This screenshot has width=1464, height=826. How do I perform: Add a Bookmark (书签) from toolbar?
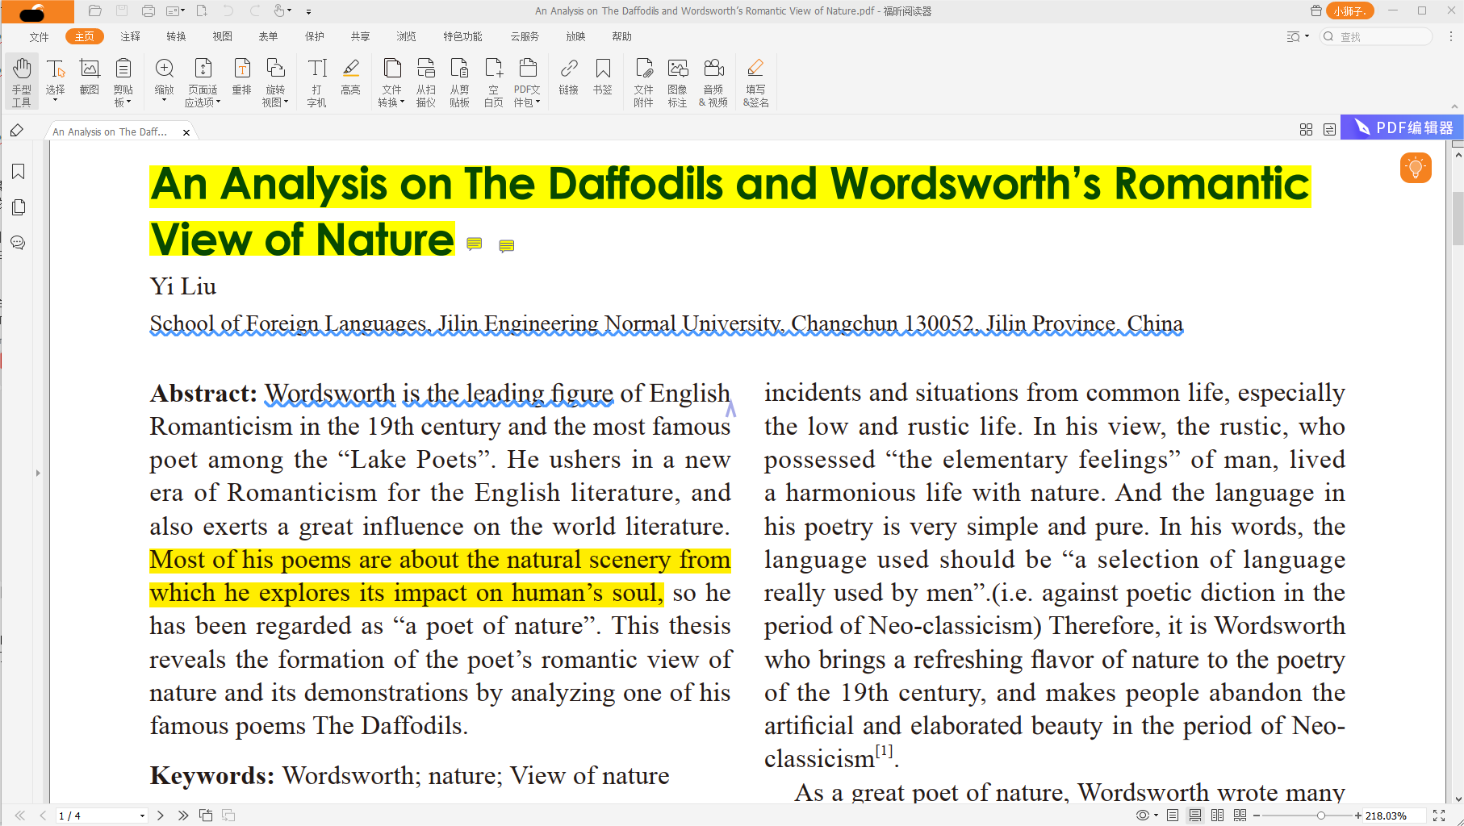click(x=603, y=77)
